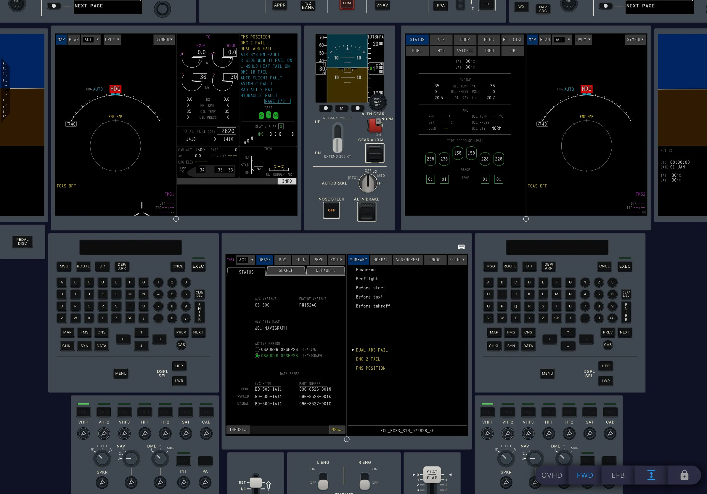The height and width of the screenshot is (494, 707).
Task: Click the CAB volume knob on right audio panel
Action: 610,434
